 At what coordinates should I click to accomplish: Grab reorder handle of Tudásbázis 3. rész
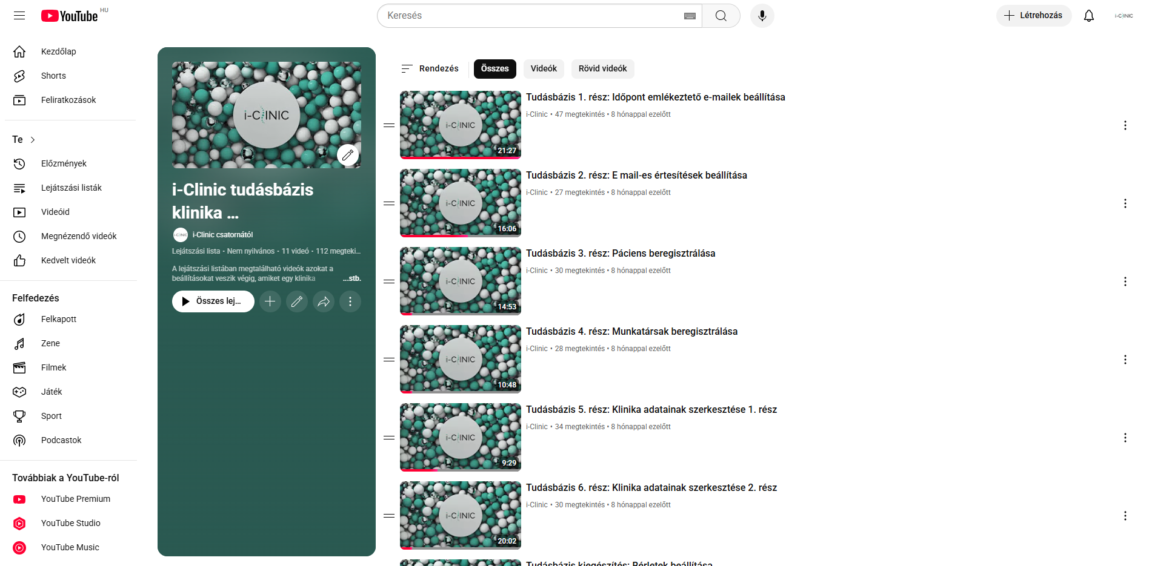tap(389, 281)
